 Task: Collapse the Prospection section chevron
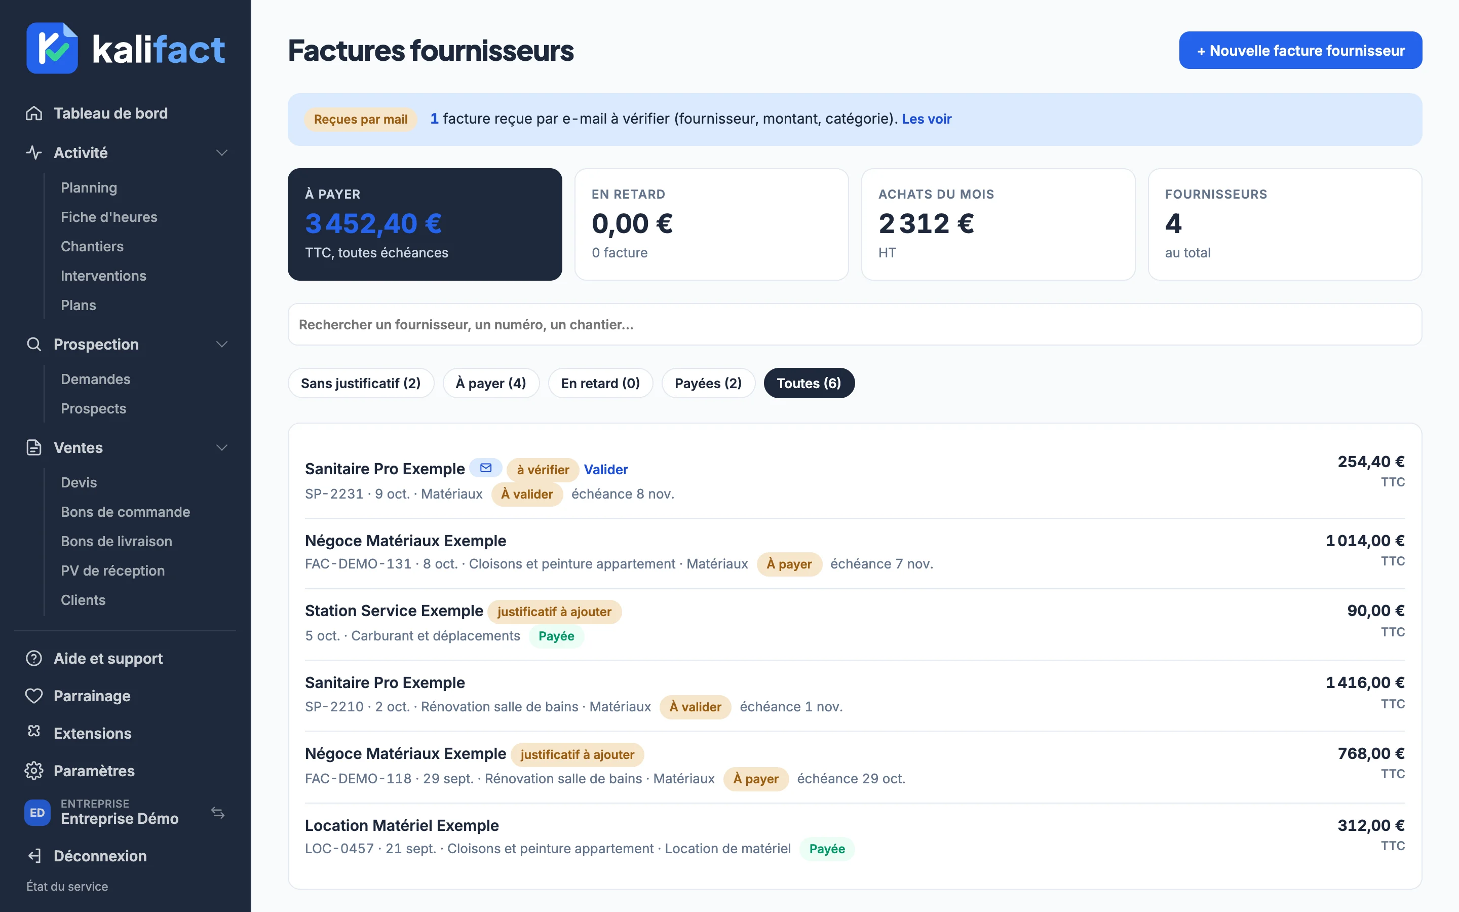coord(222,344)
